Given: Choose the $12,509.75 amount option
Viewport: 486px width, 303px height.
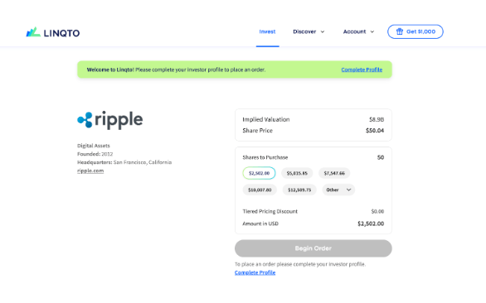Looking at the screenshot, I should (299, 190).
